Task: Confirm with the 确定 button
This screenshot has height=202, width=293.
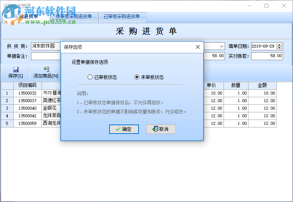Action: click(124, 129)
